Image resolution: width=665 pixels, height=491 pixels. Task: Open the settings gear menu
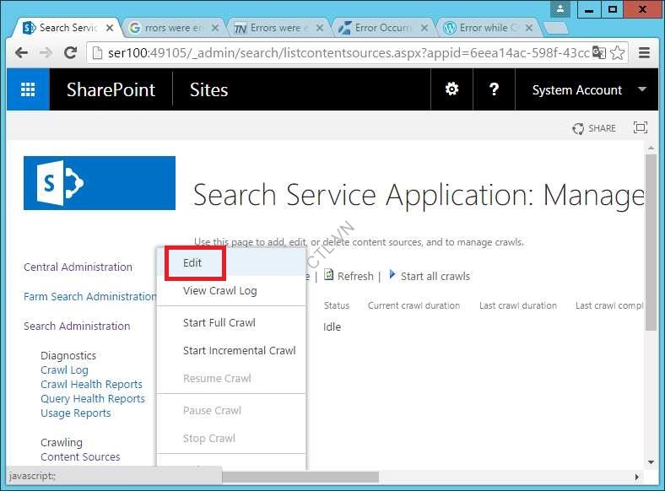coord(452,89)
